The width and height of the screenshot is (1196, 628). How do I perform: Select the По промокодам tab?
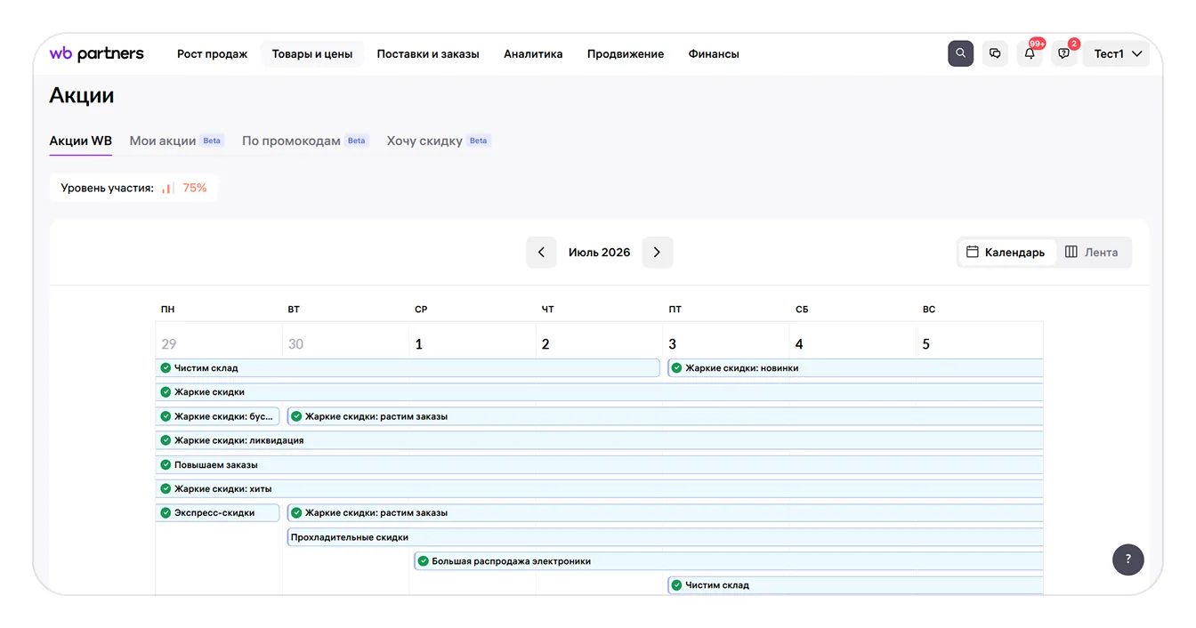click(x=305, y=141)
